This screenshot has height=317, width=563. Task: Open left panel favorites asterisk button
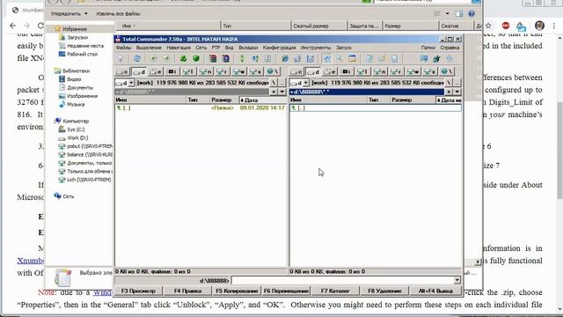274,92
